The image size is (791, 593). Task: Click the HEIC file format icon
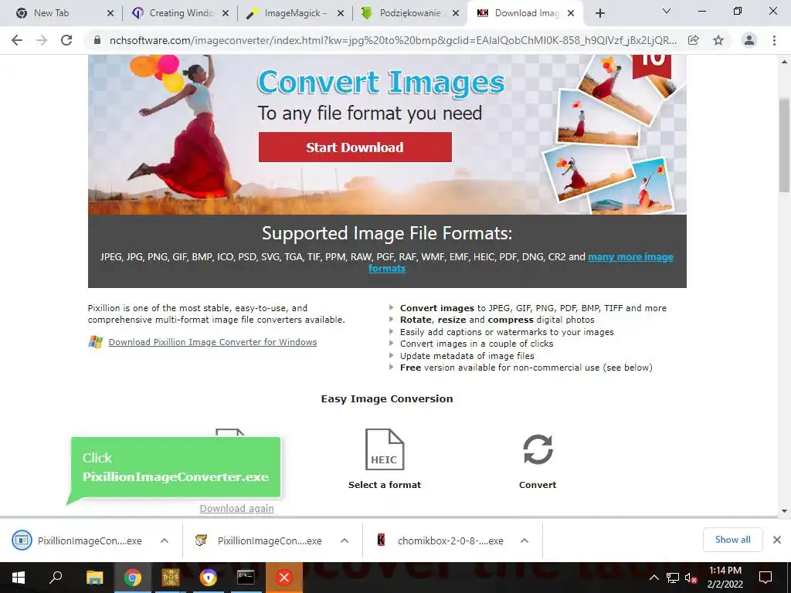385,449
